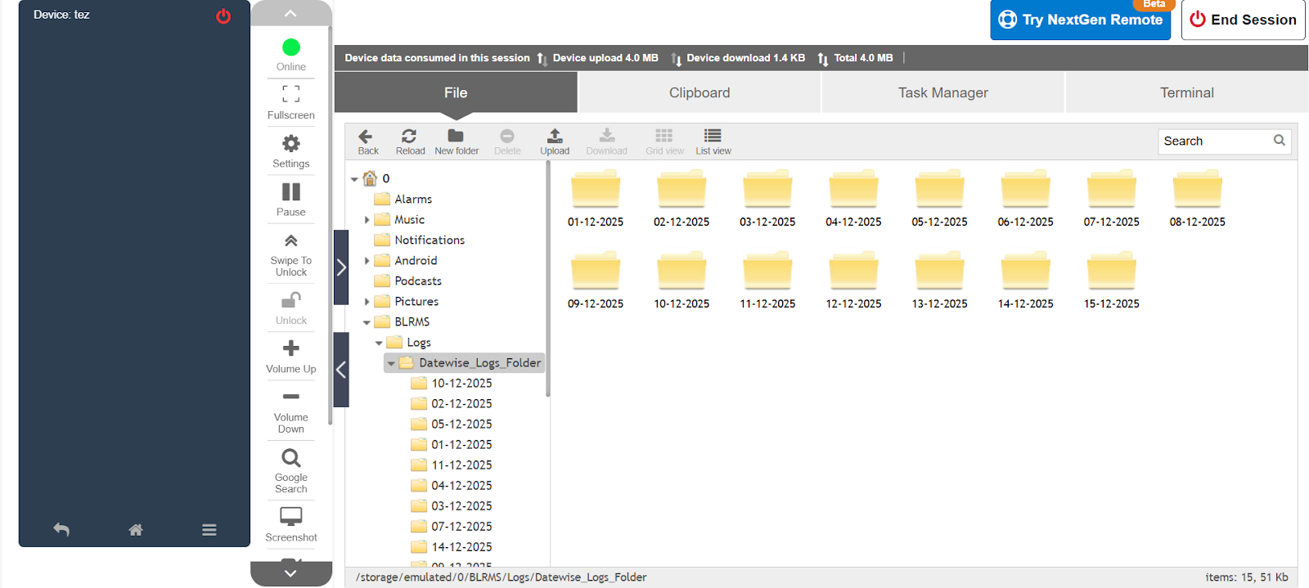Open device Settings gear
This screenshot has height=588, width=1309.
290,145
